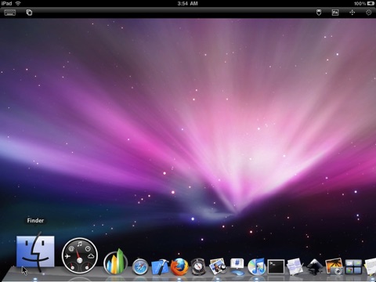Open the remote settings gear icon
The width and height of the screenshot is (376, 282).
pyautogui.click(x=369, y=13)
